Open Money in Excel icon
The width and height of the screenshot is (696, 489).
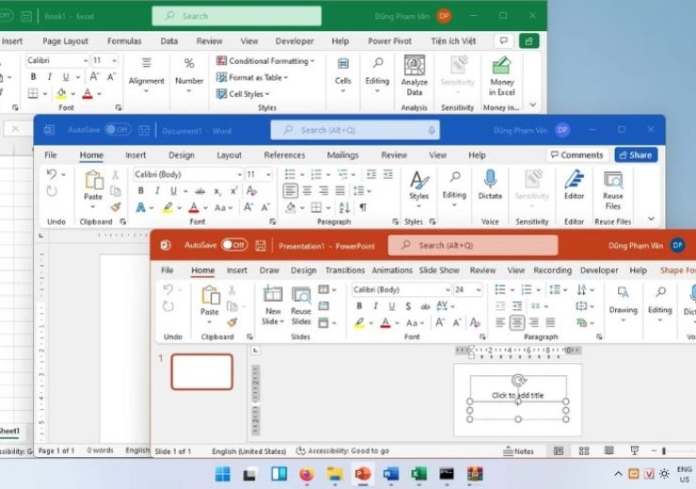501,65
